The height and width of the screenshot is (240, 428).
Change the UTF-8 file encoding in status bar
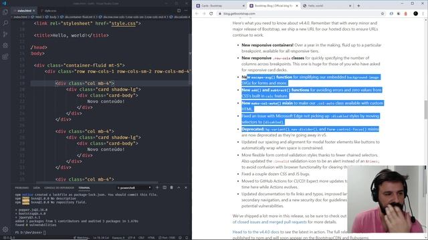pos(131,238)
